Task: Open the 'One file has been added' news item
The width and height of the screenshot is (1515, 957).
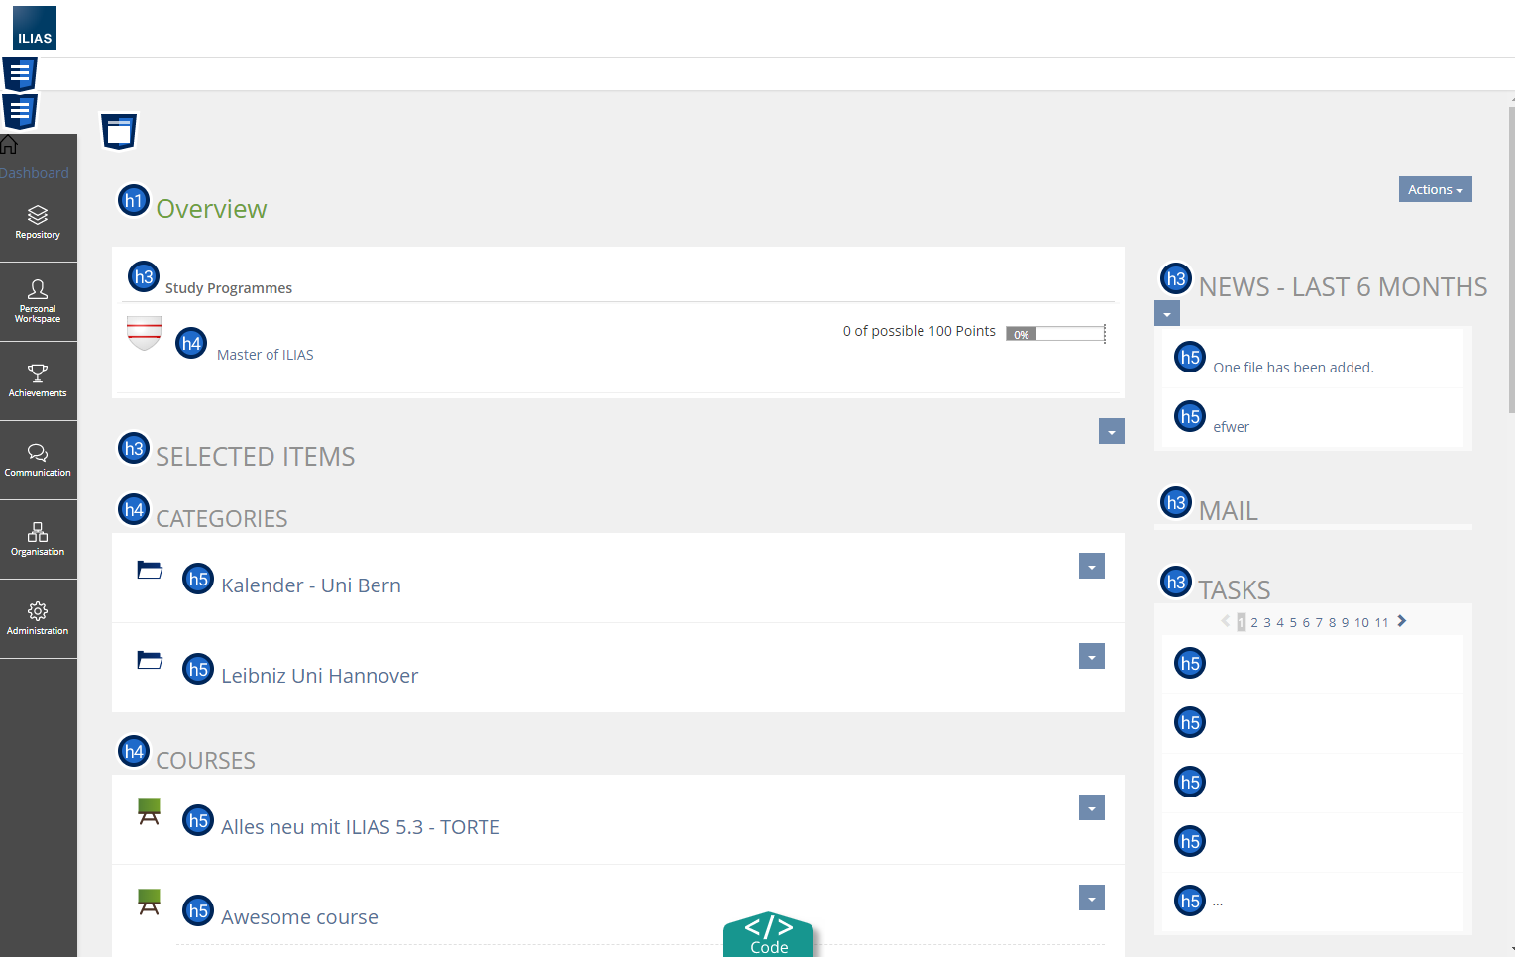Action: 1292,368
